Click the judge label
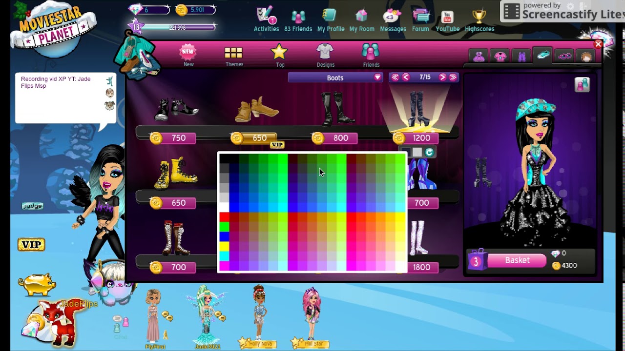Viewport: 625px width, 351px height. point(33,206)
